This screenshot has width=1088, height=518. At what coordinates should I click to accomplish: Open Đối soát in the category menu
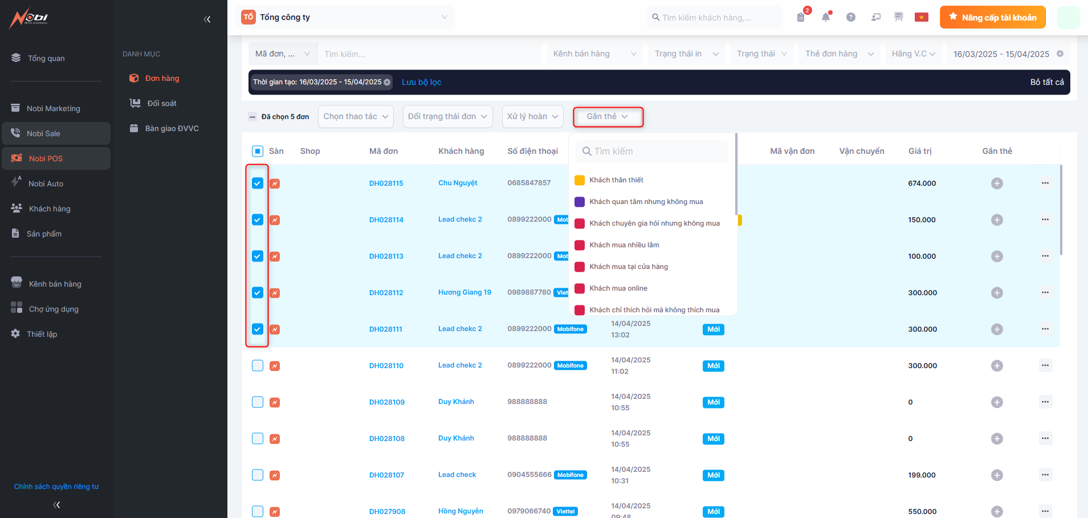(x=161, y=103)
